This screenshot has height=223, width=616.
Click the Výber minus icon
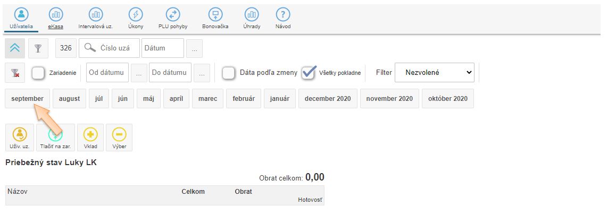pos(119,135)
